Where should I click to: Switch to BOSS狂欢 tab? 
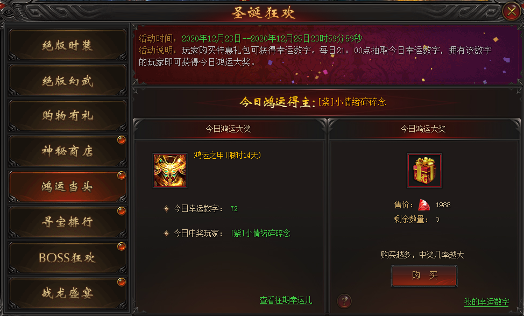click(67, 257)
